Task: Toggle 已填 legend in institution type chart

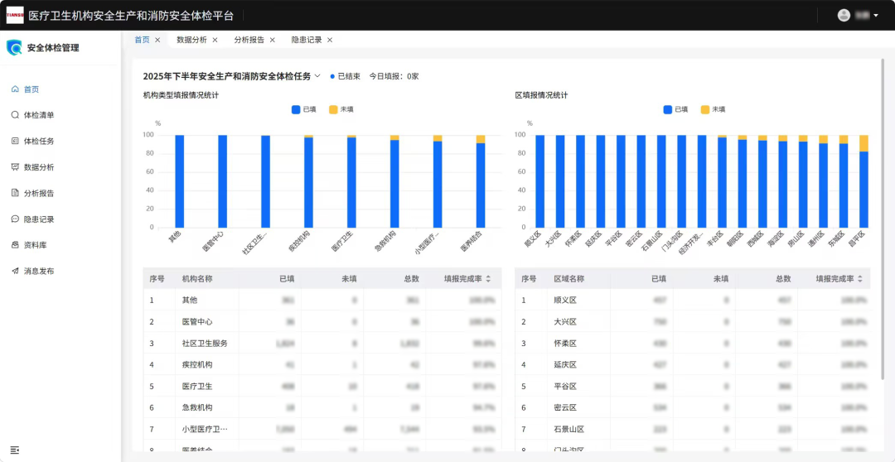Action: click(x=303, y=109)
